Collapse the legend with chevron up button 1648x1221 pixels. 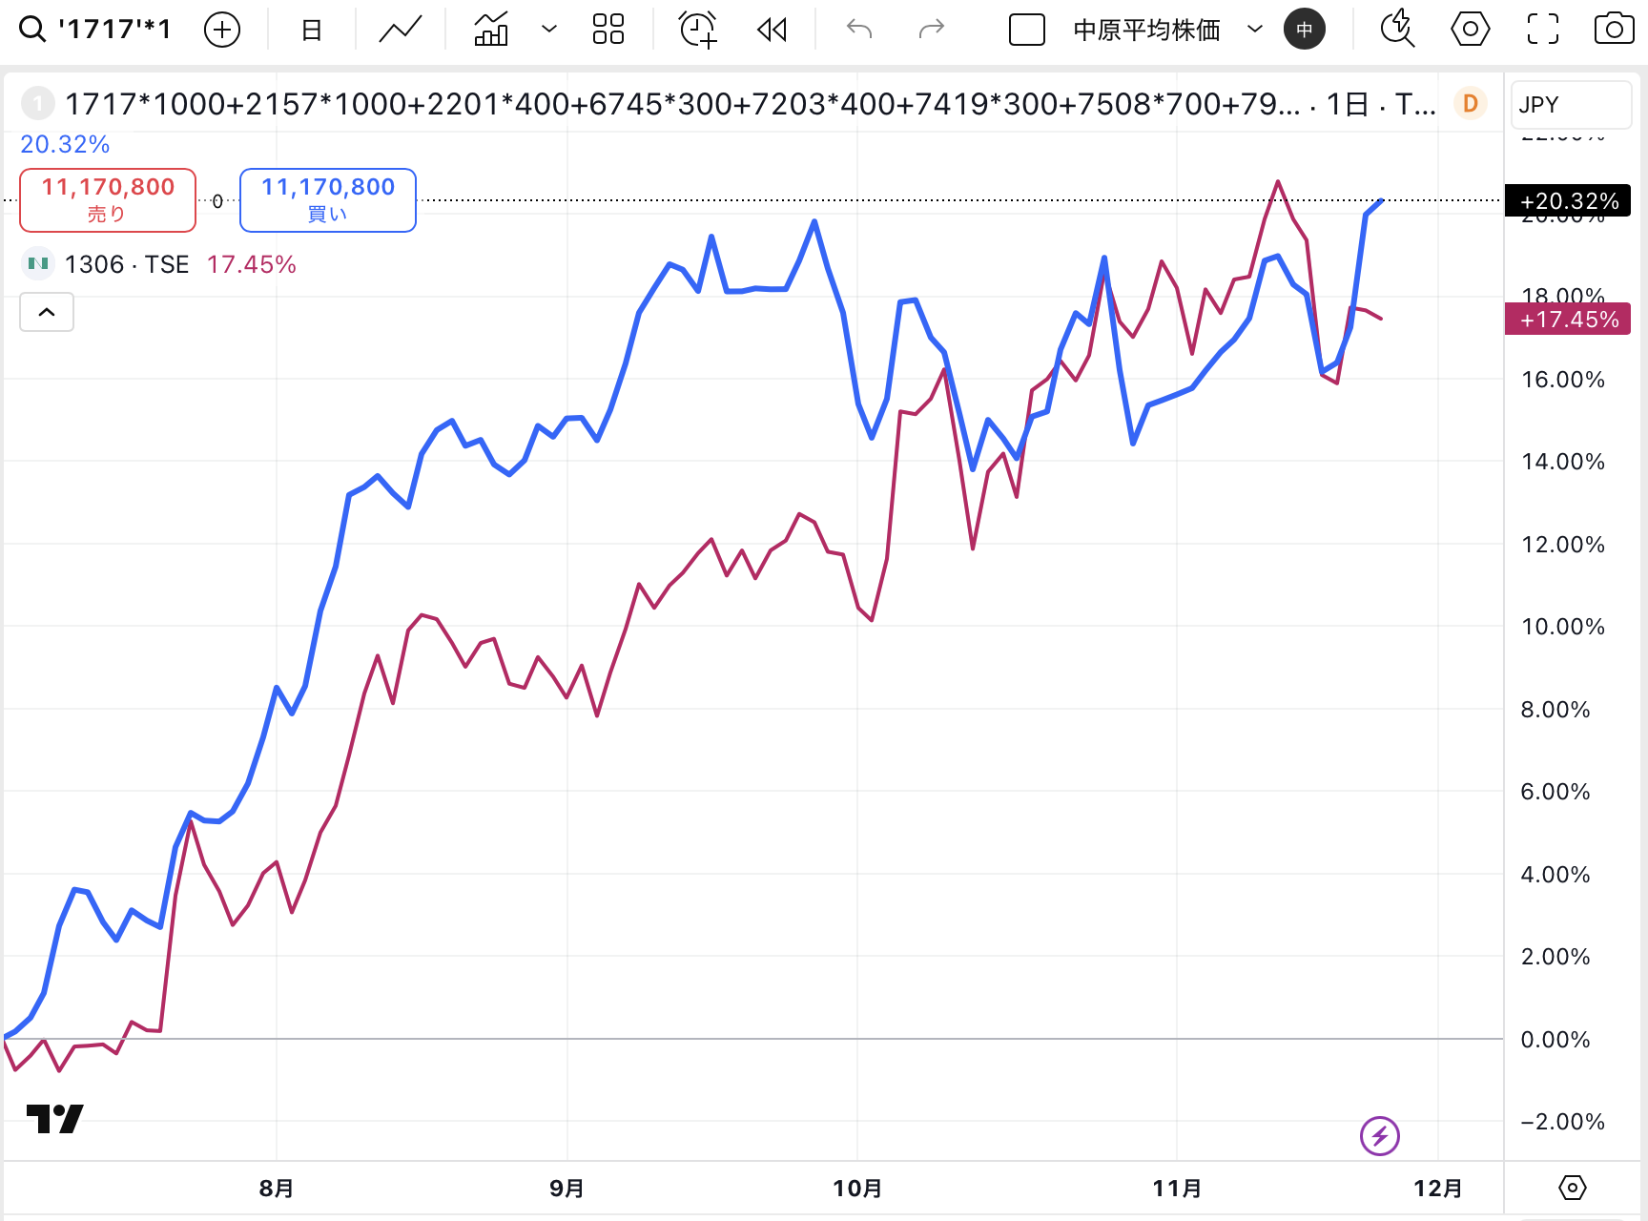(47, 312)
